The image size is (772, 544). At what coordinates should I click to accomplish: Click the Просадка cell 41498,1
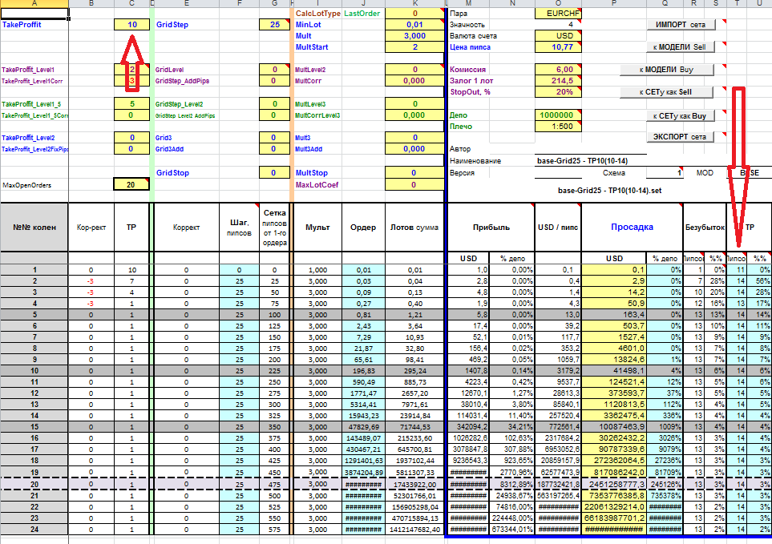[x=614, y=371]
